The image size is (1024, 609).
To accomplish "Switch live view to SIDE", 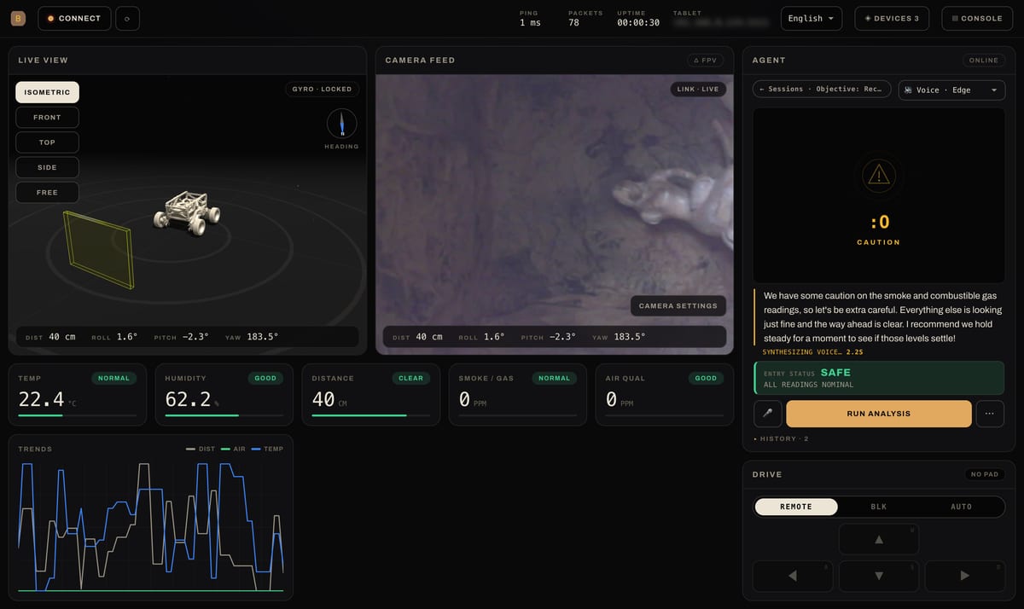I will [47, 167].
